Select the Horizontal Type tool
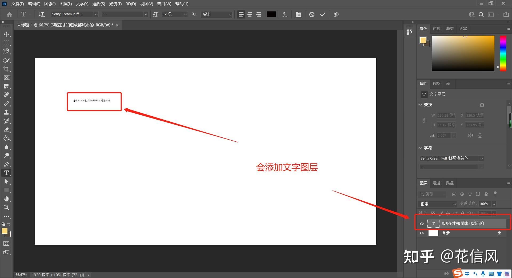 [x=6, y=173]
